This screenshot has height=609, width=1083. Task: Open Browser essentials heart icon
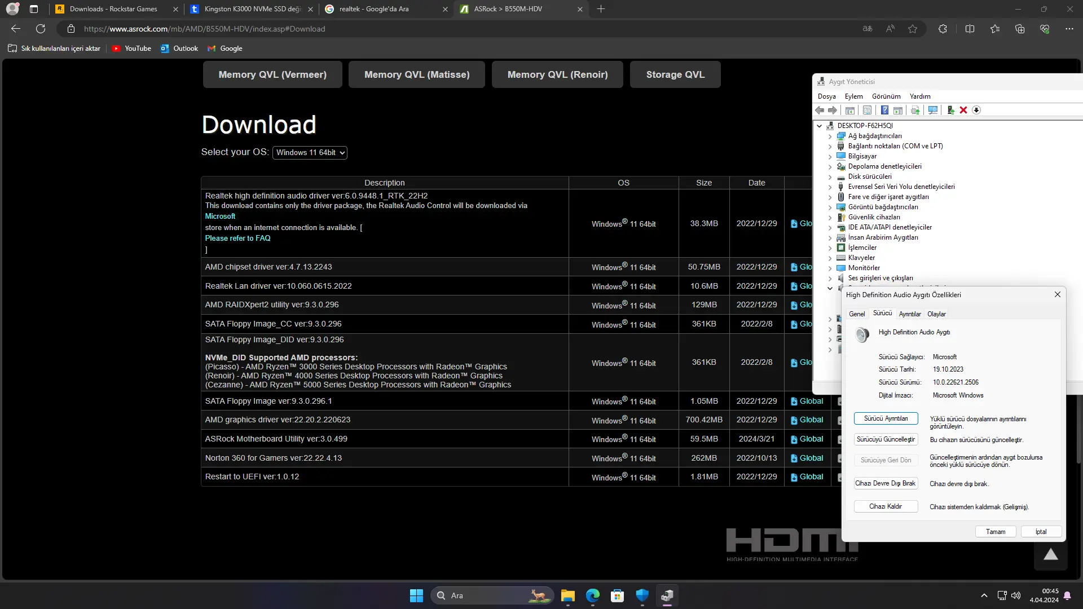tap(1045, 29)
